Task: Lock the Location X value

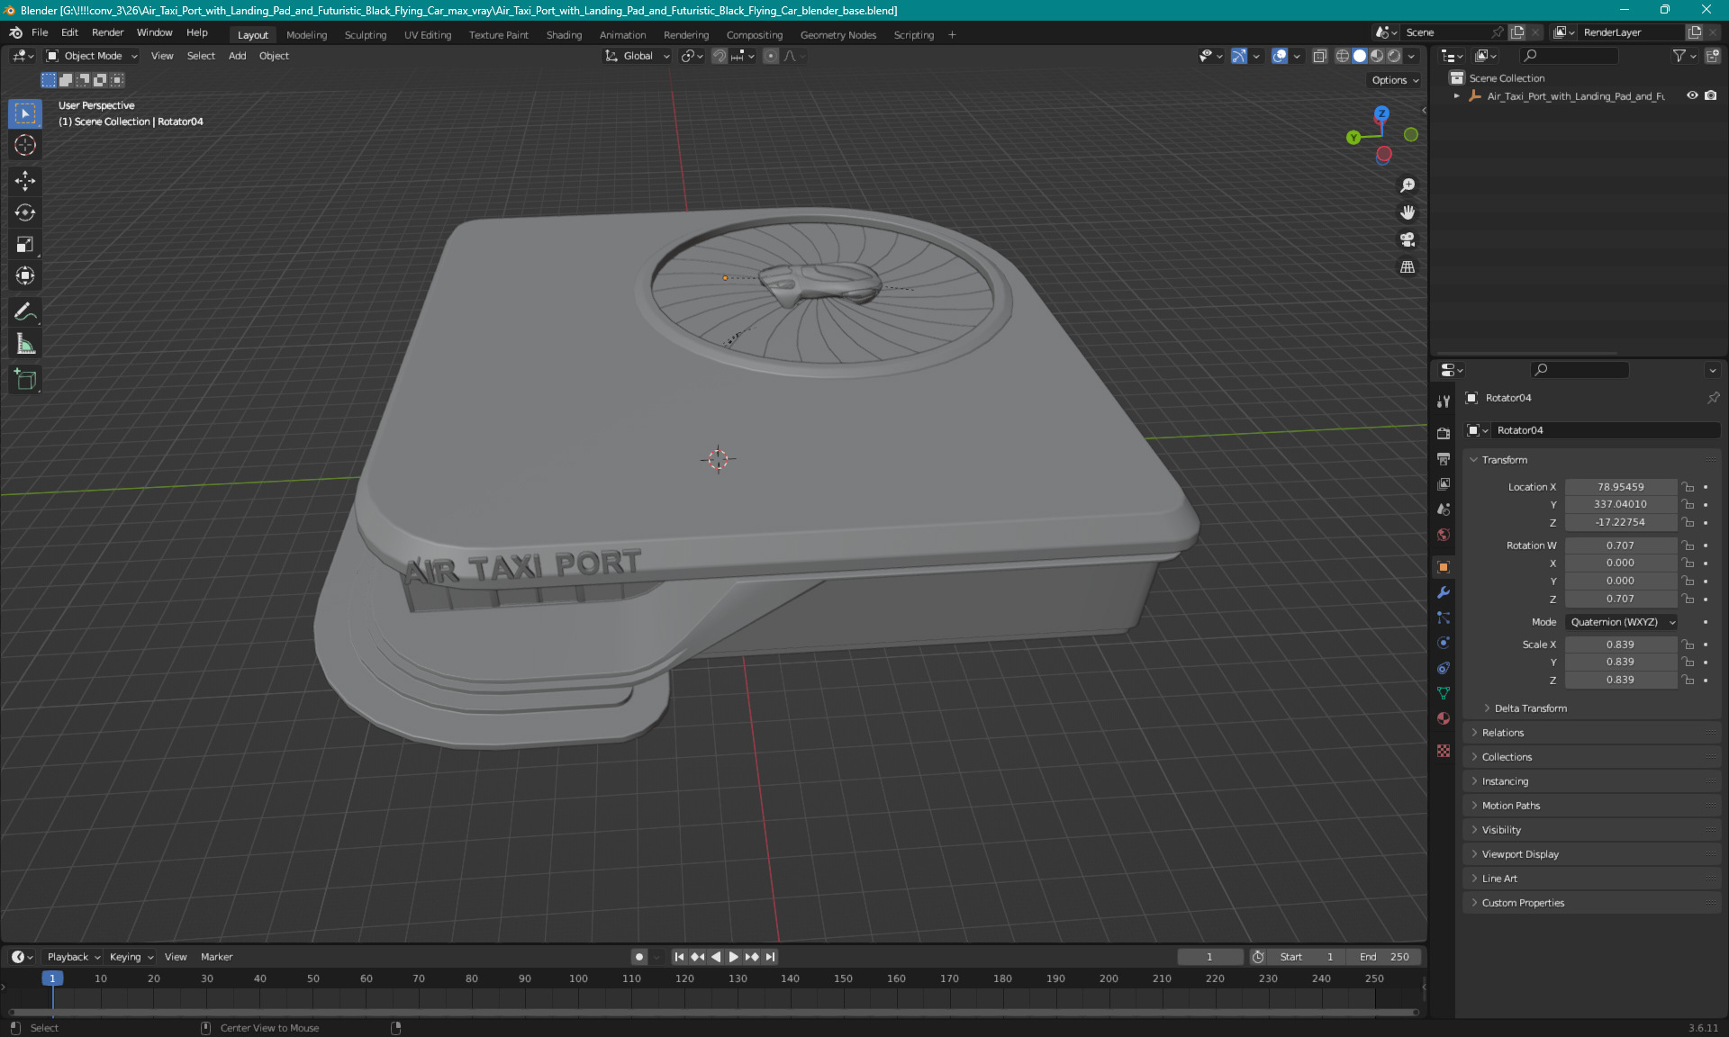Action: tap(1688, 487)
